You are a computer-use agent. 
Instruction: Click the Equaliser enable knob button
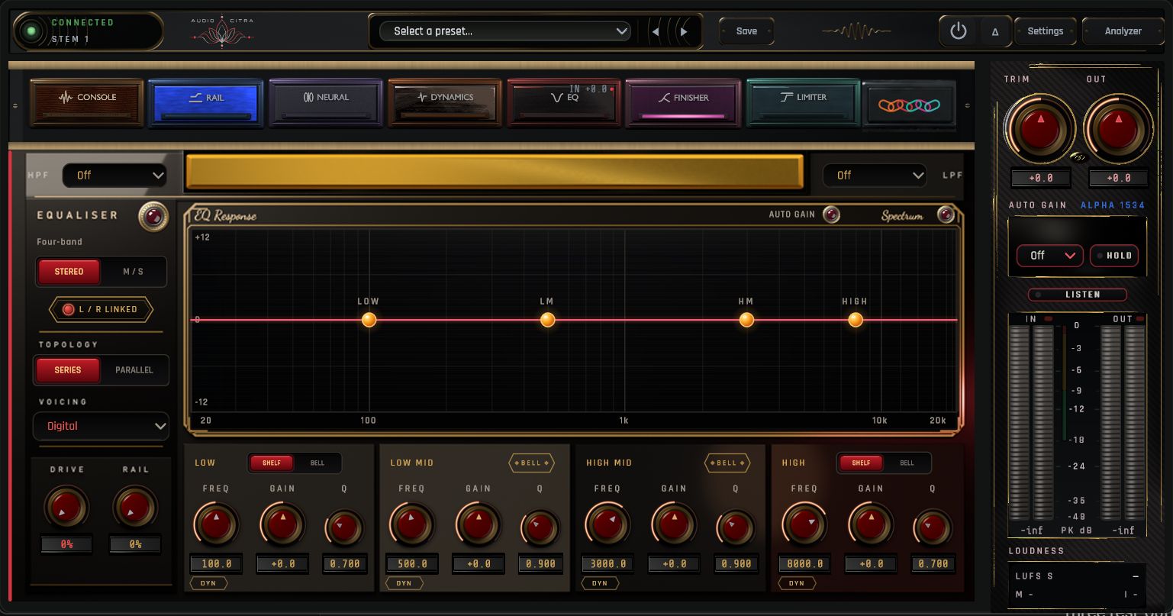pos(153,216)
